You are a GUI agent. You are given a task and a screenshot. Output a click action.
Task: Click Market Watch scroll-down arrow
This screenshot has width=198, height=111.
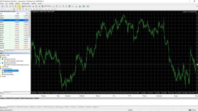(x=29, y=49)
